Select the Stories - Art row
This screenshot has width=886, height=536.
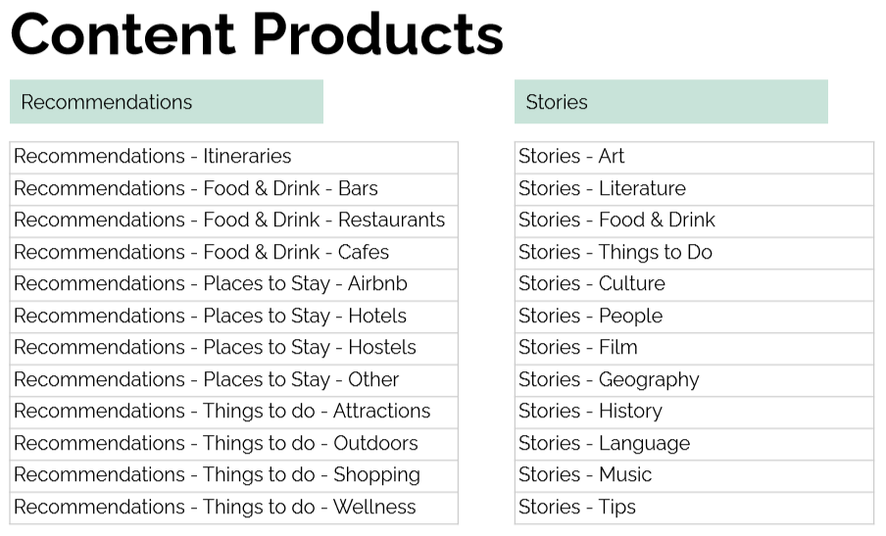(x=693, y=157)
